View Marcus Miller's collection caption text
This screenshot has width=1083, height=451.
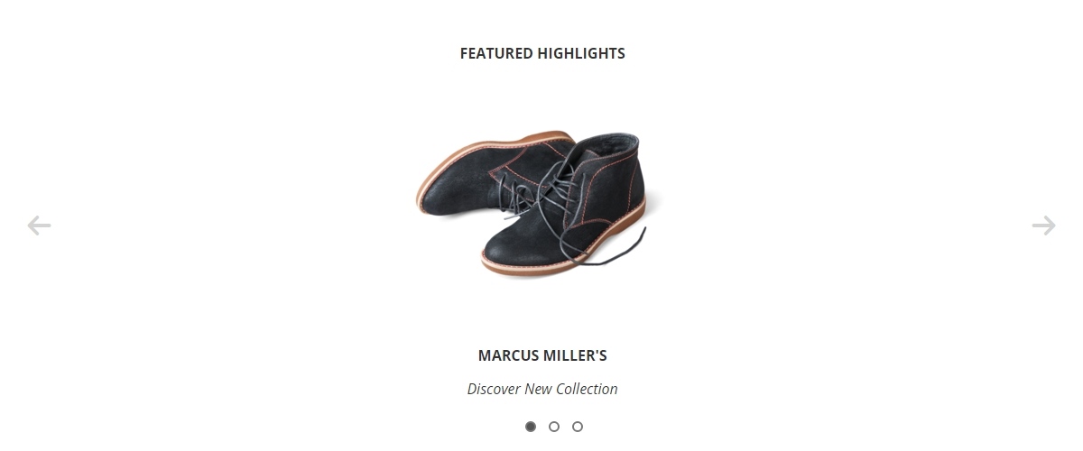(x=542, y=355)
